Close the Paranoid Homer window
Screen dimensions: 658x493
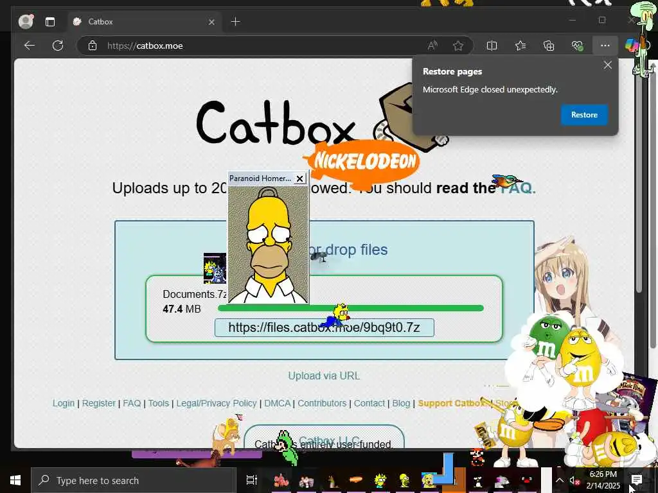(299, 178)
